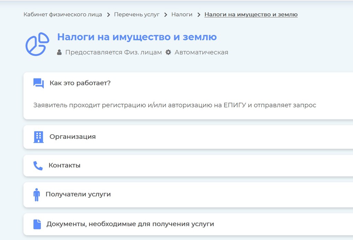Click the breadcrumb arrow after 'Налоги'
353x240 pixels.
point(198,14)
